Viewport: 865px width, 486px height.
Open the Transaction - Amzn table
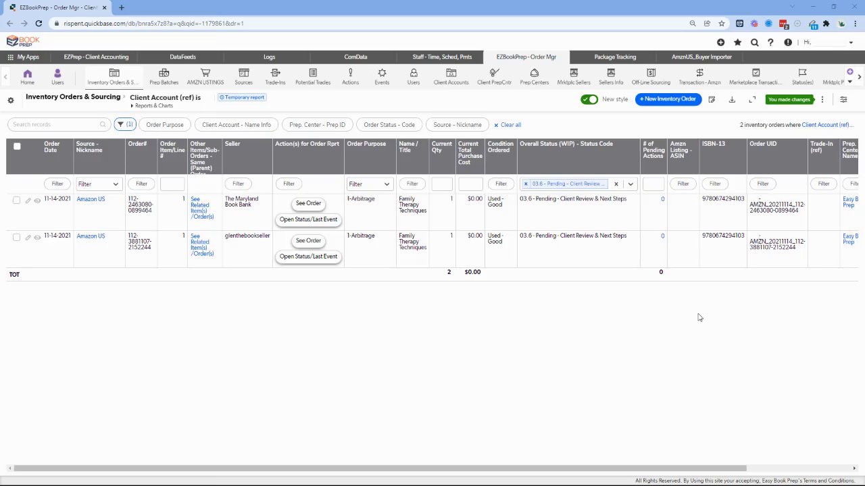coord(699,77)
